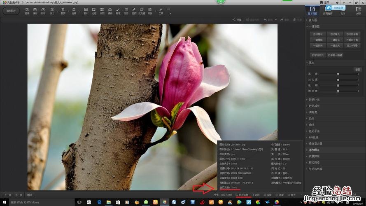
Task: Open the 边框 (Frame) tool icon
Action: coord(94,11)
